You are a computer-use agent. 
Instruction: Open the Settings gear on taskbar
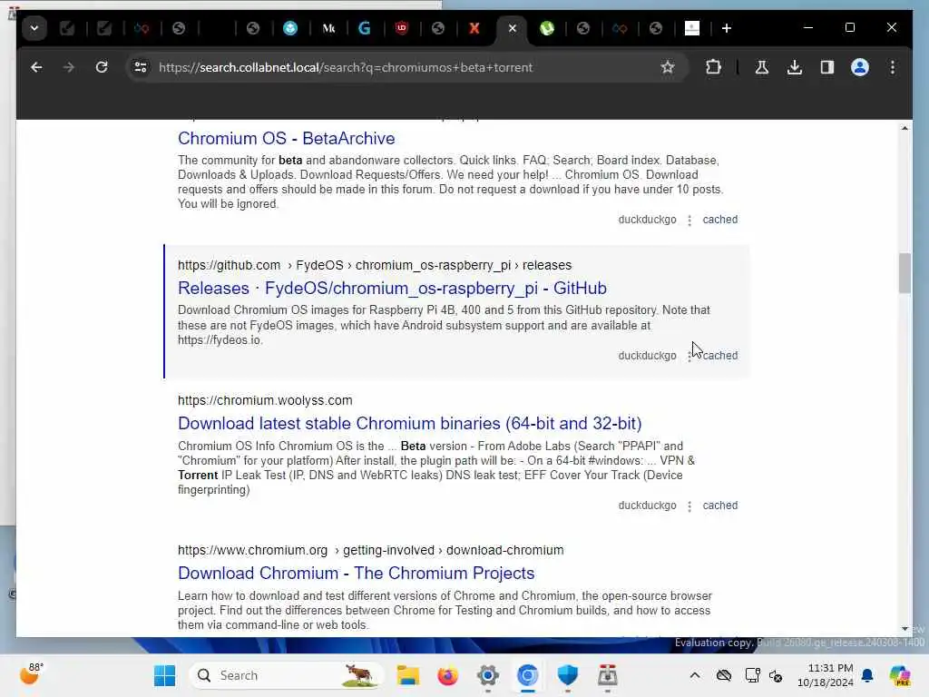point(487,675)
